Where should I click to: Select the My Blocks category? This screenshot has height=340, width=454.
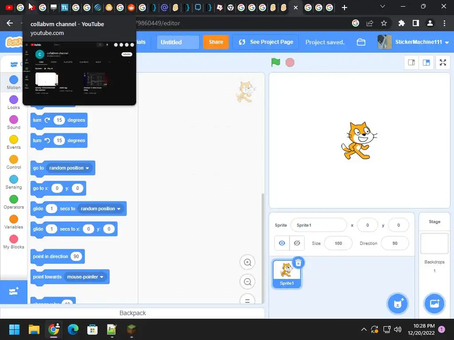[x=14, y=242]
